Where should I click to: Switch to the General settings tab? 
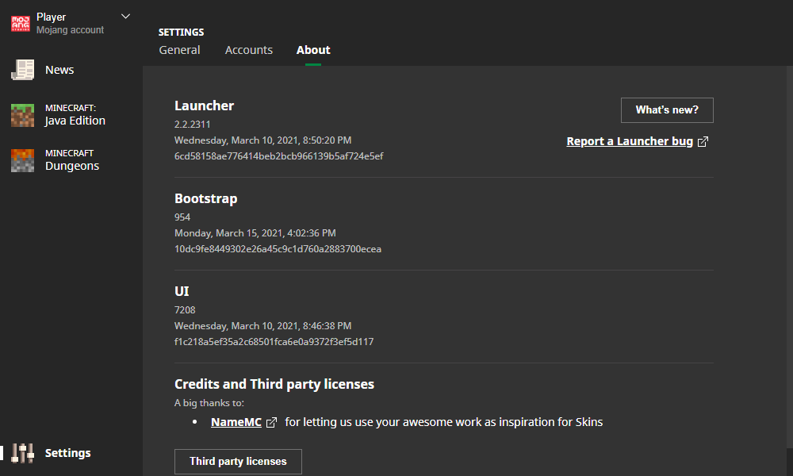[x=179, y=50]
